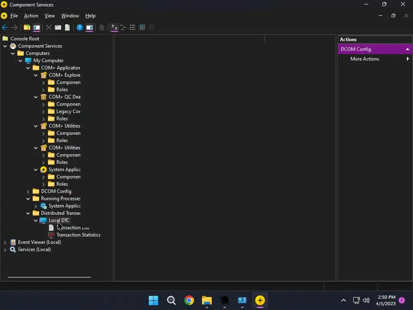Click the Services (Local) gear icon
This screenshot has height=310, width=413.
pyautogui.click(x=13, y=249)
